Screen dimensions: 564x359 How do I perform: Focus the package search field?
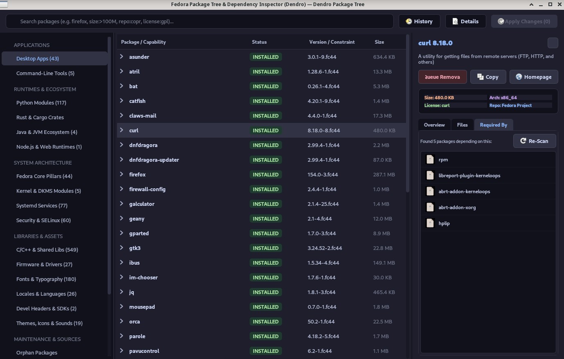(x=200, y=21)
